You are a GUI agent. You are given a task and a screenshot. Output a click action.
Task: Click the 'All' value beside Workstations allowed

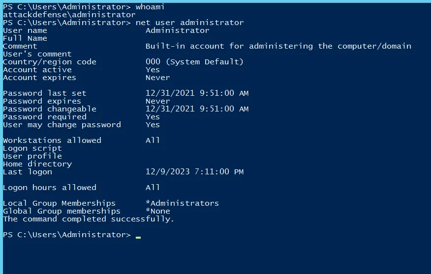[153, 140]
